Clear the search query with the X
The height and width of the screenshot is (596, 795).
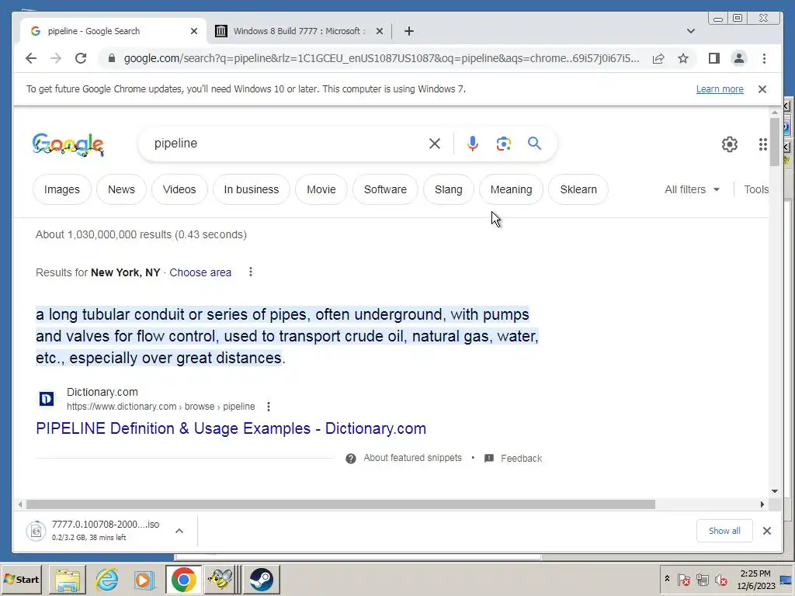click(x=435, y=144)
